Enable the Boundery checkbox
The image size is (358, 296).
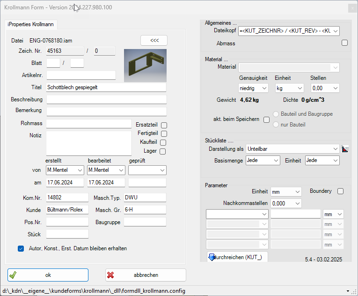pyautogui.click(x=340, y=191)
